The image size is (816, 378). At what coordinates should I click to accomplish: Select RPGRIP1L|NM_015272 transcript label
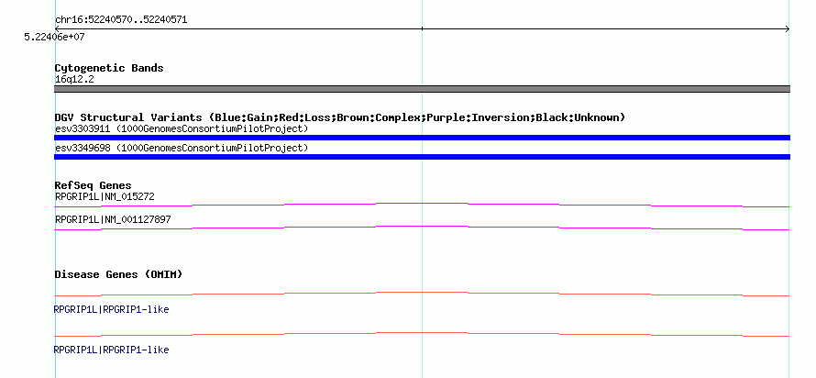pyautogui.click(x=105, y=197)
